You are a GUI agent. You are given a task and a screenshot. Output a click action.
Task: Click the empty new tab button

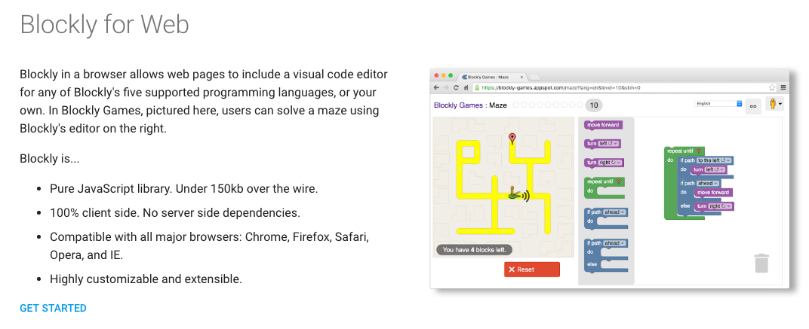pyautogui.click(x=534, y=78)
